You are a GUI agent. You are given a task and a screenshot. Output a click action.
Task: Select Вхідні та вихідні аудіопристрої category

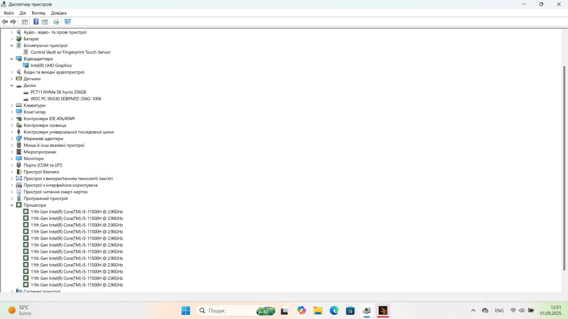point(54,72)
